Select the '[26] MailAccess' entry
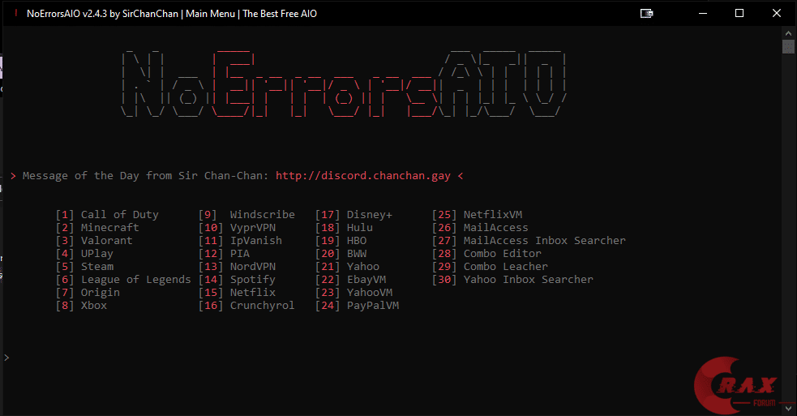This screenshot has height=416, width=797. tap(480, 227)
